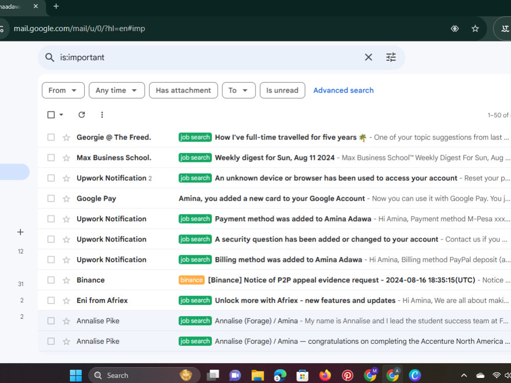Select the Upwork Billing method email checkbox
This screenshot has height=383, width=511.
(51, 259)
